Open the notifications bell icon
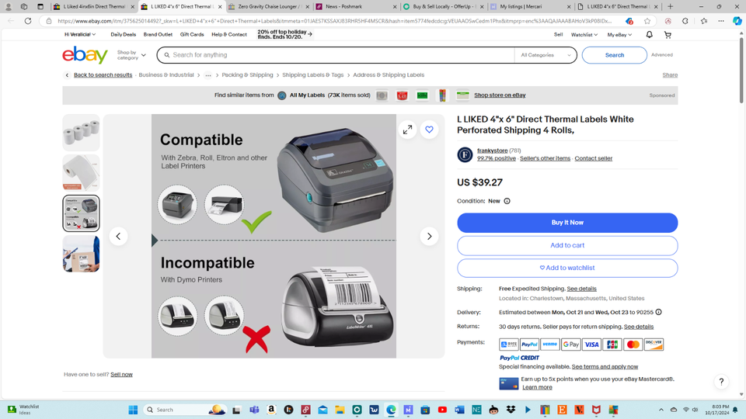 (x=649, y=35)
